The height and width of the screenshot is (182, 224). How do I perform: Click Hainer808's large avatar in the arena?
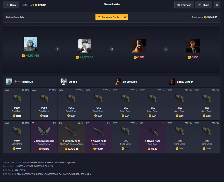click(x=31, y=44)
